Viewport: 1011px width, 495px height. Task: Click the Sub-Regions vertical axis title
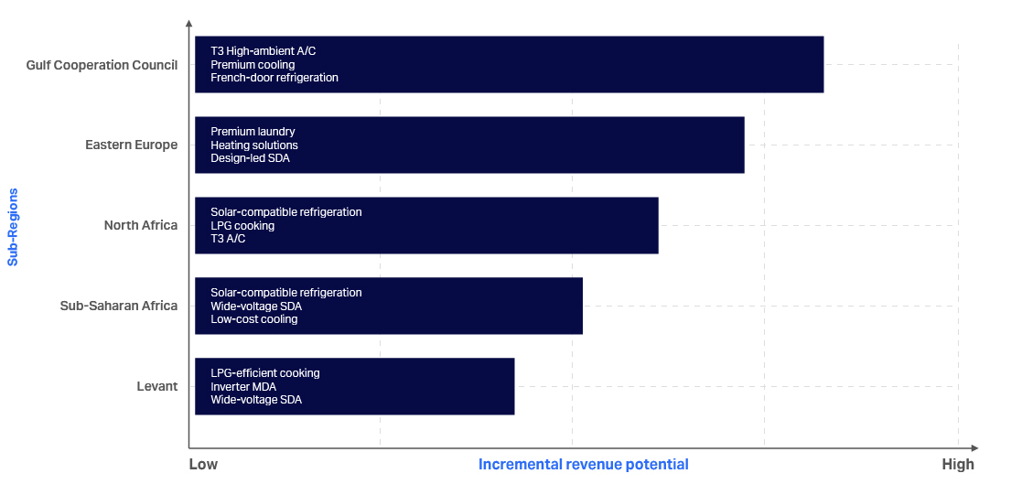tap(13, 227)
